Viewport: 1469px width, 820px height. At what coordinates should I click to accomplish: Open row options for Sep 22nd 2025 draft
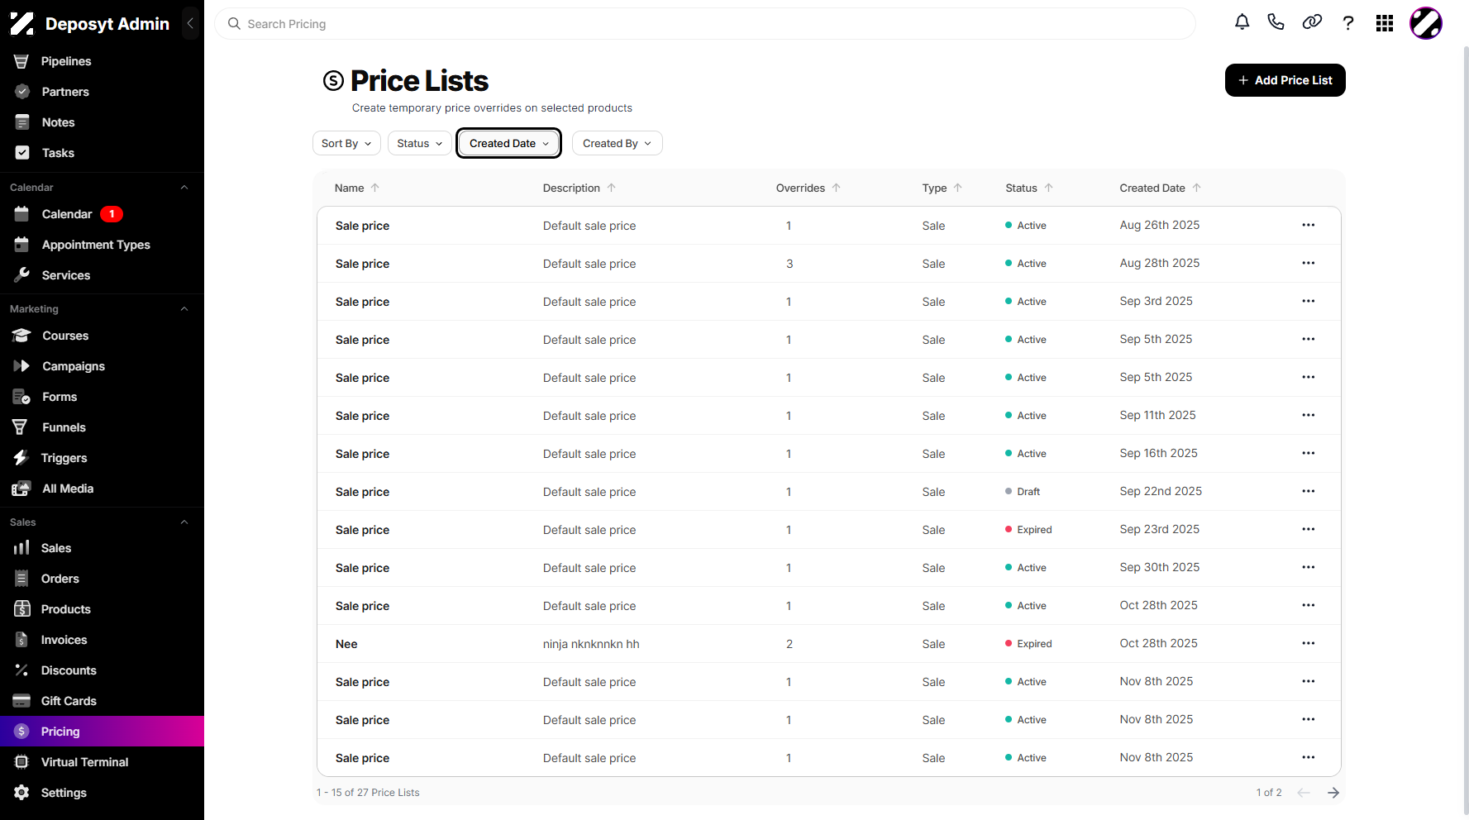[1308, 491]
